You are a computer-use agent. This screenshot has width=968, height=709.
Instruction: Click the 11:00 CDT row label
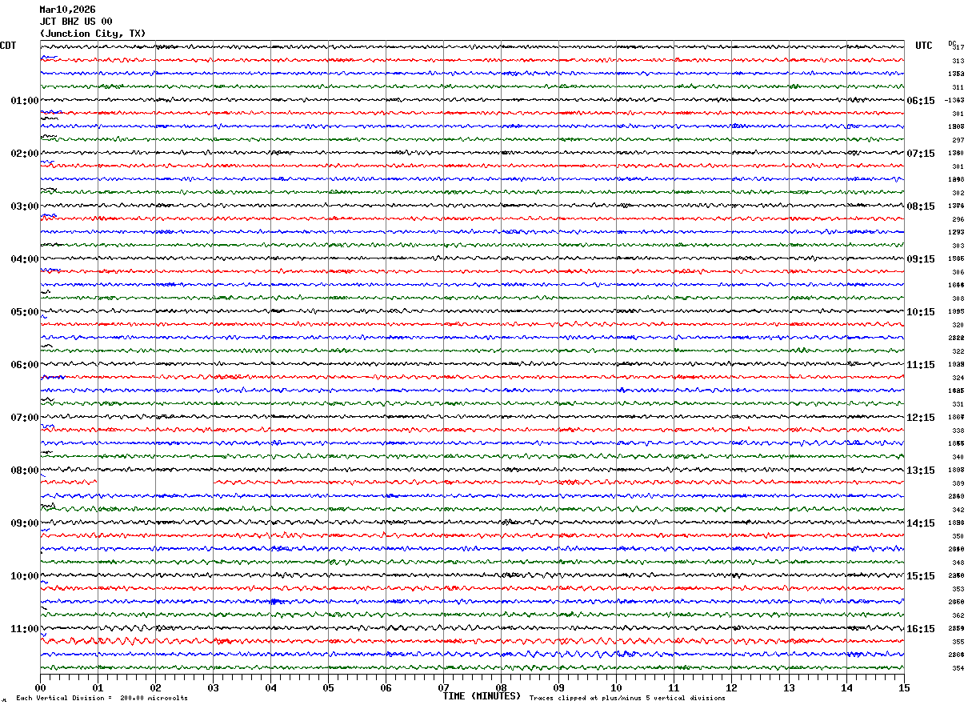pyautogui.click(x=24, y=629)
